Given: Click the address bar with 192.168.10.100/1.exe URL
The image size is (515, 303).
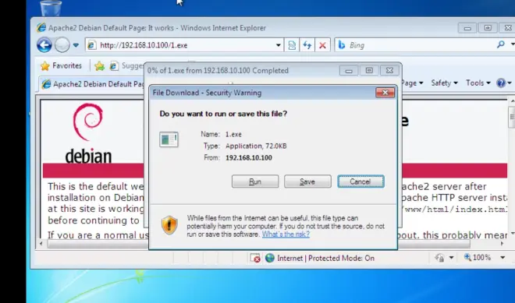Looking at the screenshot, I should point(184,45).
